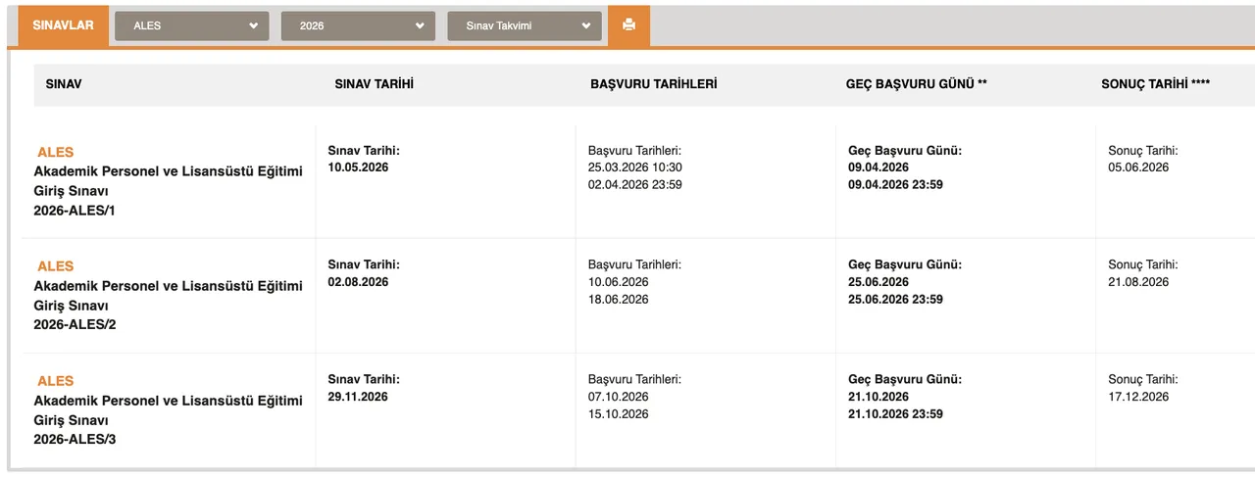Open the ALES link for 2026-ALES/1
The height and width of the screenshot is (477, 1255).
coord(56,152)
